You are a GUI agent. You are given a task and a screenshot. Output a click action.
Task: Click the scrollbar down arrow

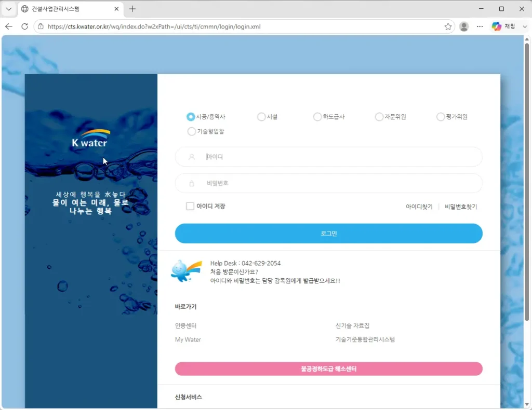pyautogui.click(x=527, y=404)
